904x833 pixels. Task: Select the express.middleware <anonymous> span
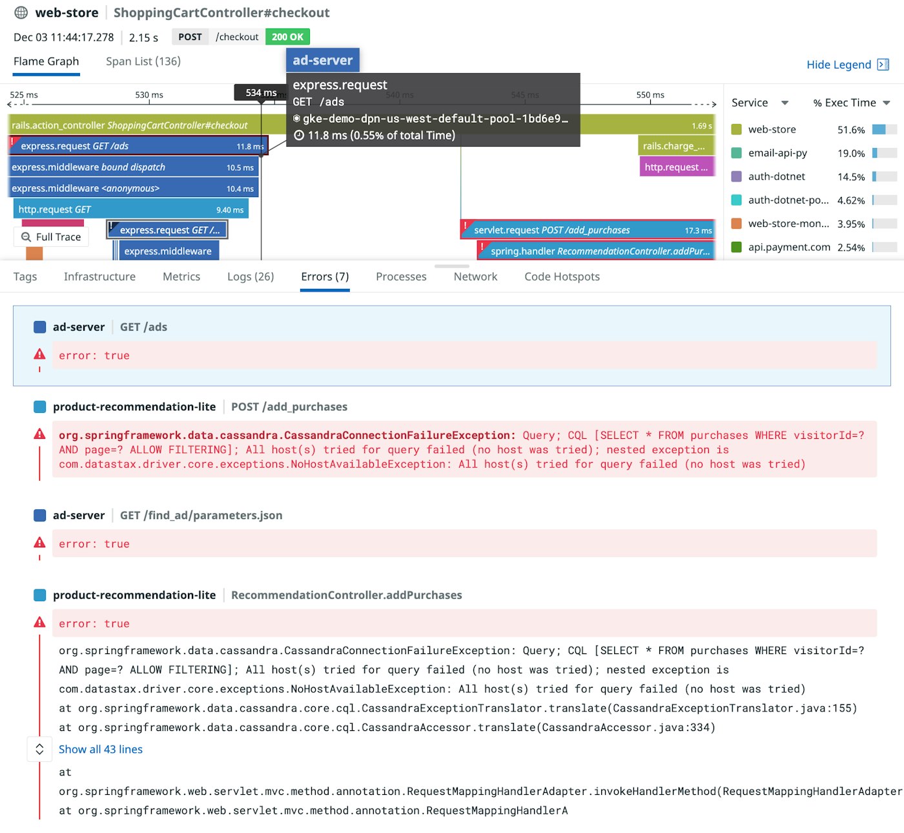pos(134,188)
